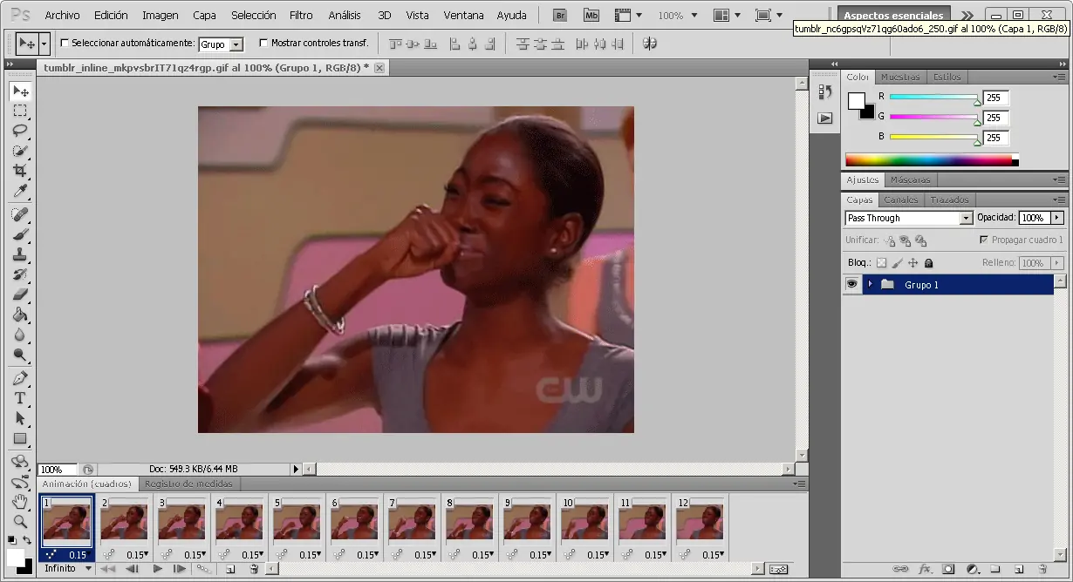Select the Paint Bucket tool
This screenshot has height=582, width=1073.
coord(20,315)
